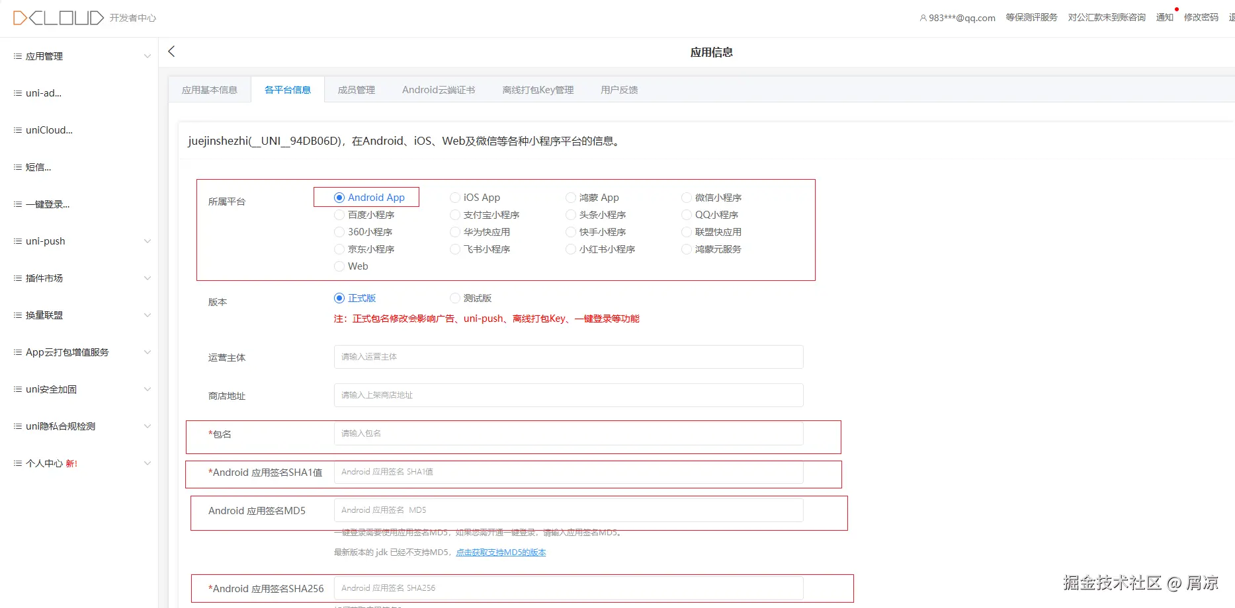Screen dimensions: 1235x608
Task: Open the 对公汇款未到账咨询 link
Action: (1107, 18)
